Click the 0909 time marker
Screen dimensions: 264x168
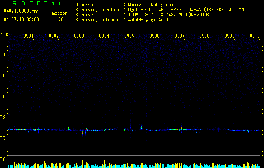point(230,36)
